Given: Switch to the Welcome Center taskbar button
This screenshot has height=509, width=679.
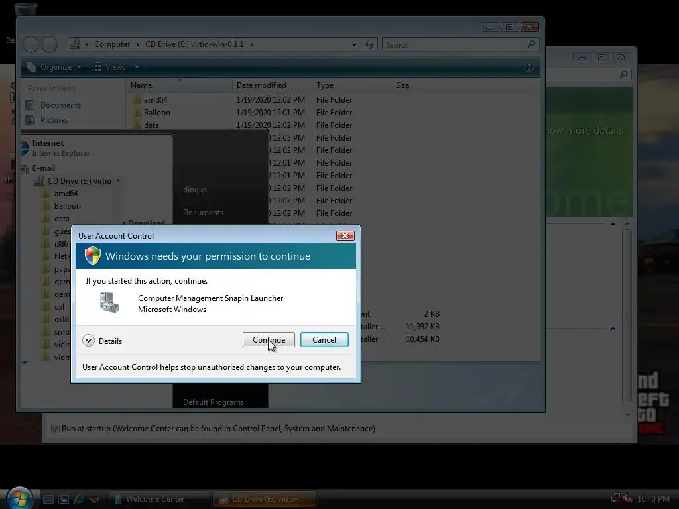Looking at the screenshot, I should [x=159, y=499].
